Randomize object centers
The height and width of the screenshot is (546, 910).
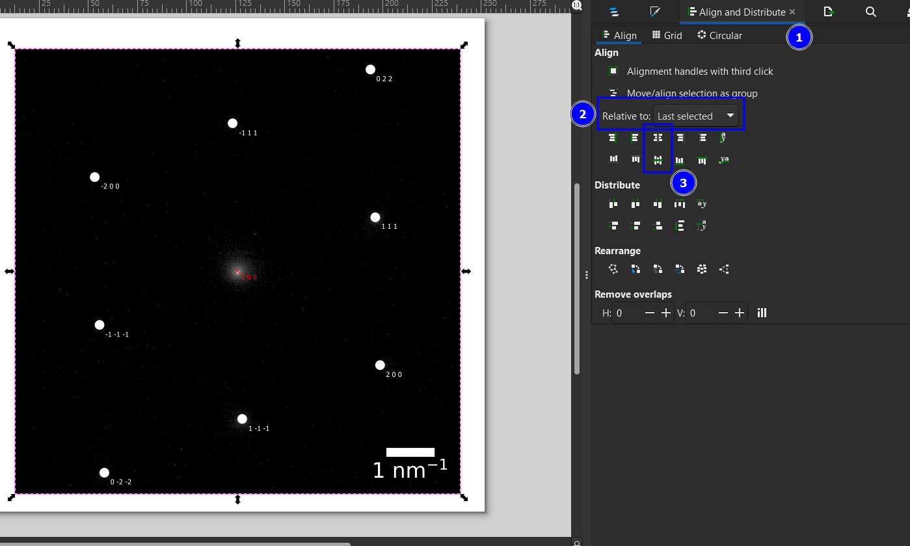click(x=702, y=268)
